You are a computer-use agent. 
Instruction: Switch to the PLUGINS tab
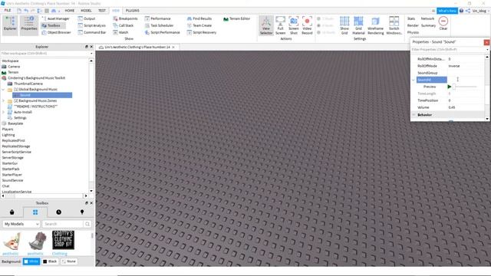(x=133, y=11)
